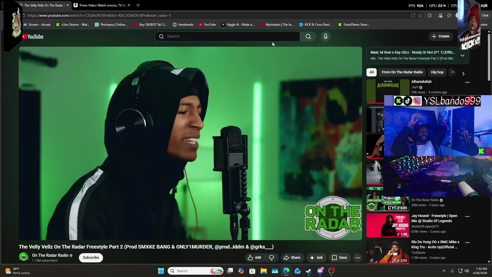Open Task View on taskbar

[x=230, y=271]
